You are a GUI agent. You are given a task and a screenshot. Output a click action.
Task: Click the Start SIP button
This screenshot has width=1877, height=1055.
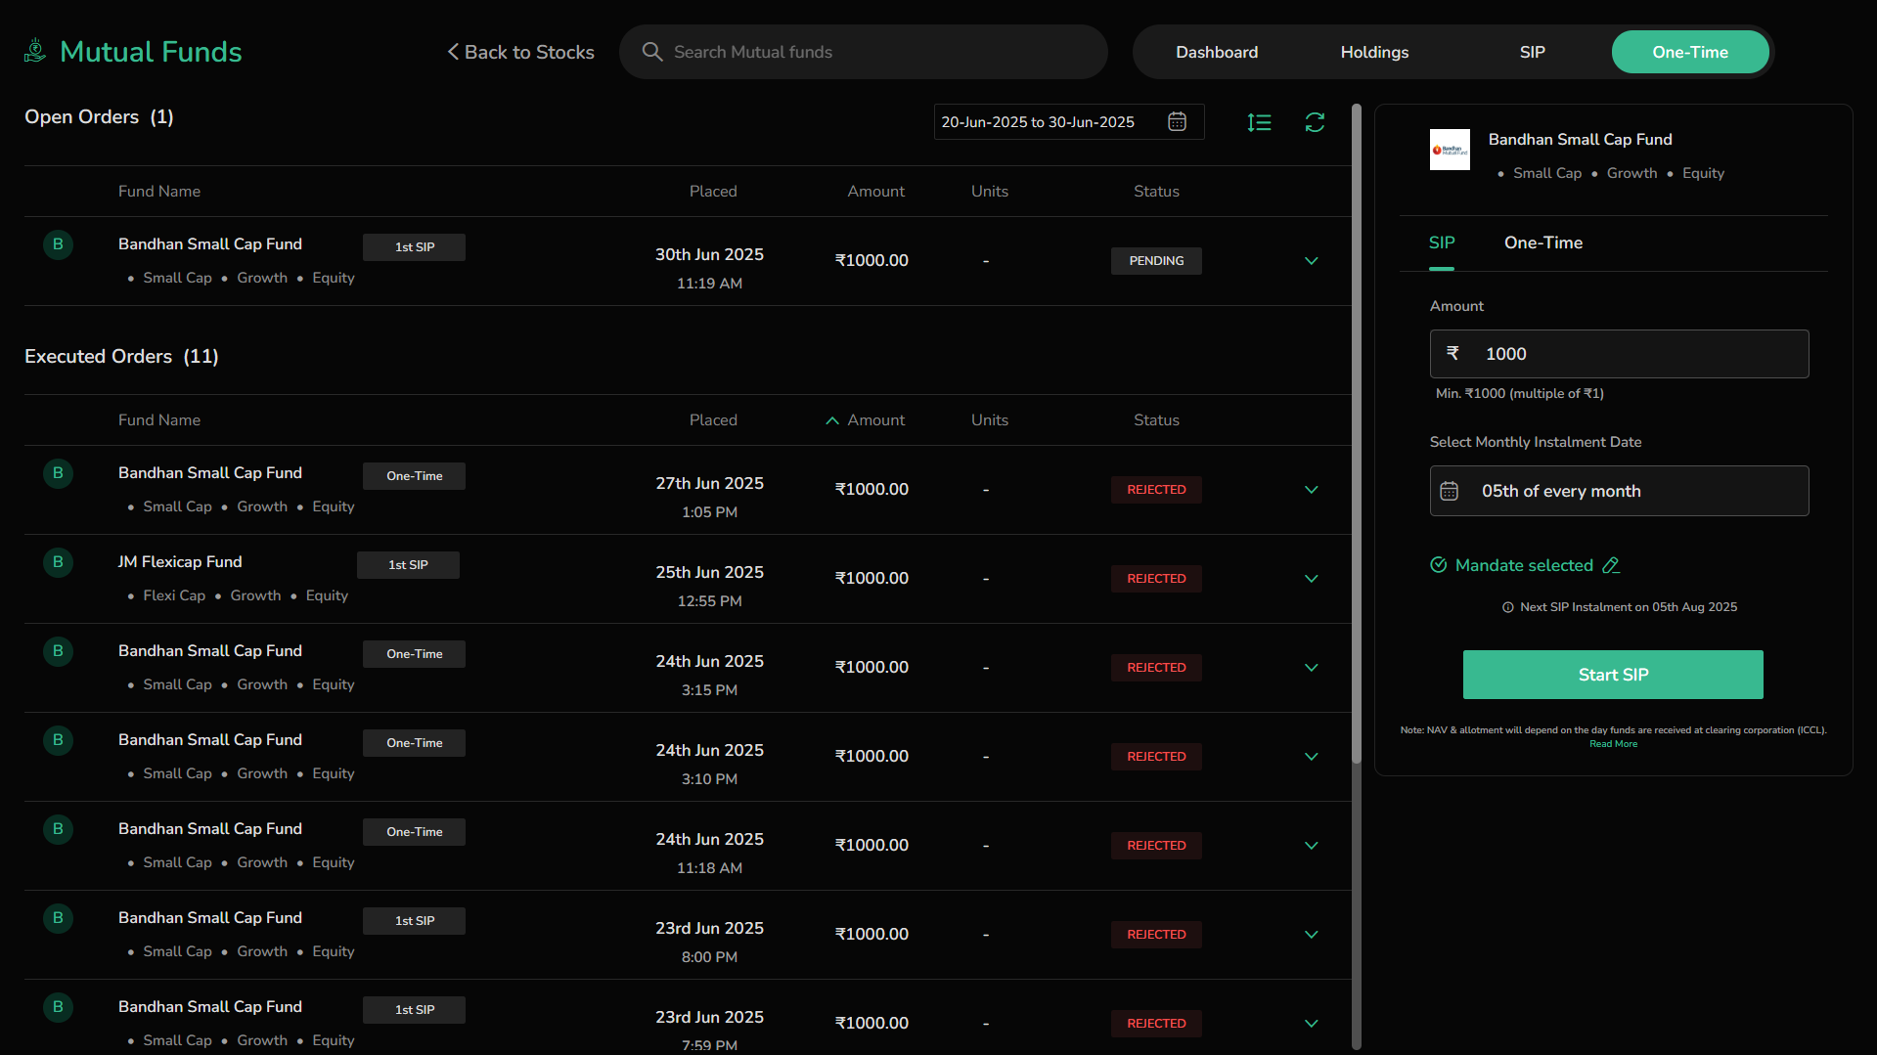(1613, 675)
